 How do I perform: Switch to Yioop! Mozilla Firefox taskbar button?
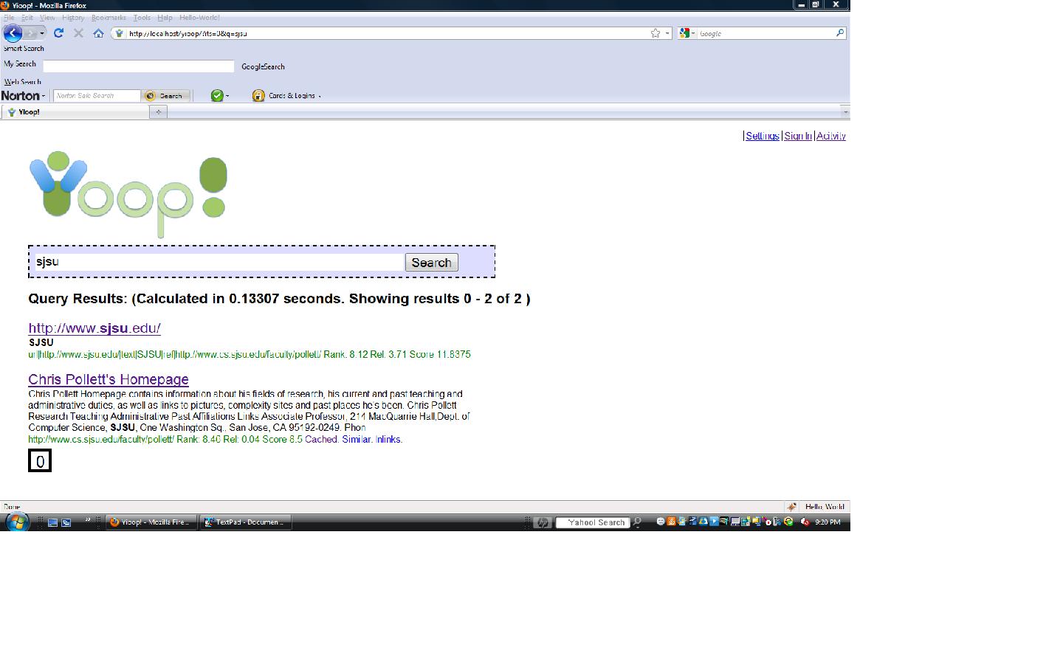pos(151,522)
